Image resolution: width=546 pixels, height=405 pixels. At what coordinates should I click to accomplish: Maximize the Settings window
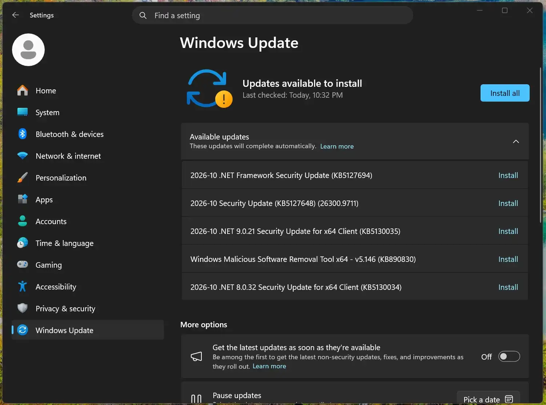pos(505,11)
